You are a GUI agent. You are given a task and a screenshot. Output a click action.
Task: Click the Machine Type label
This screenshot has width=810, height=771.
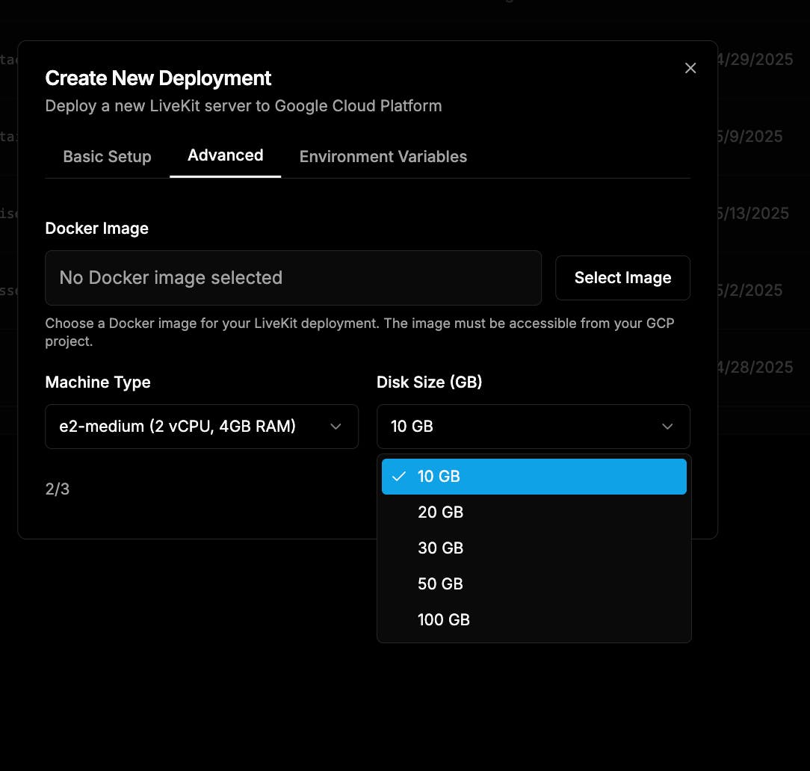click(98, 383)
